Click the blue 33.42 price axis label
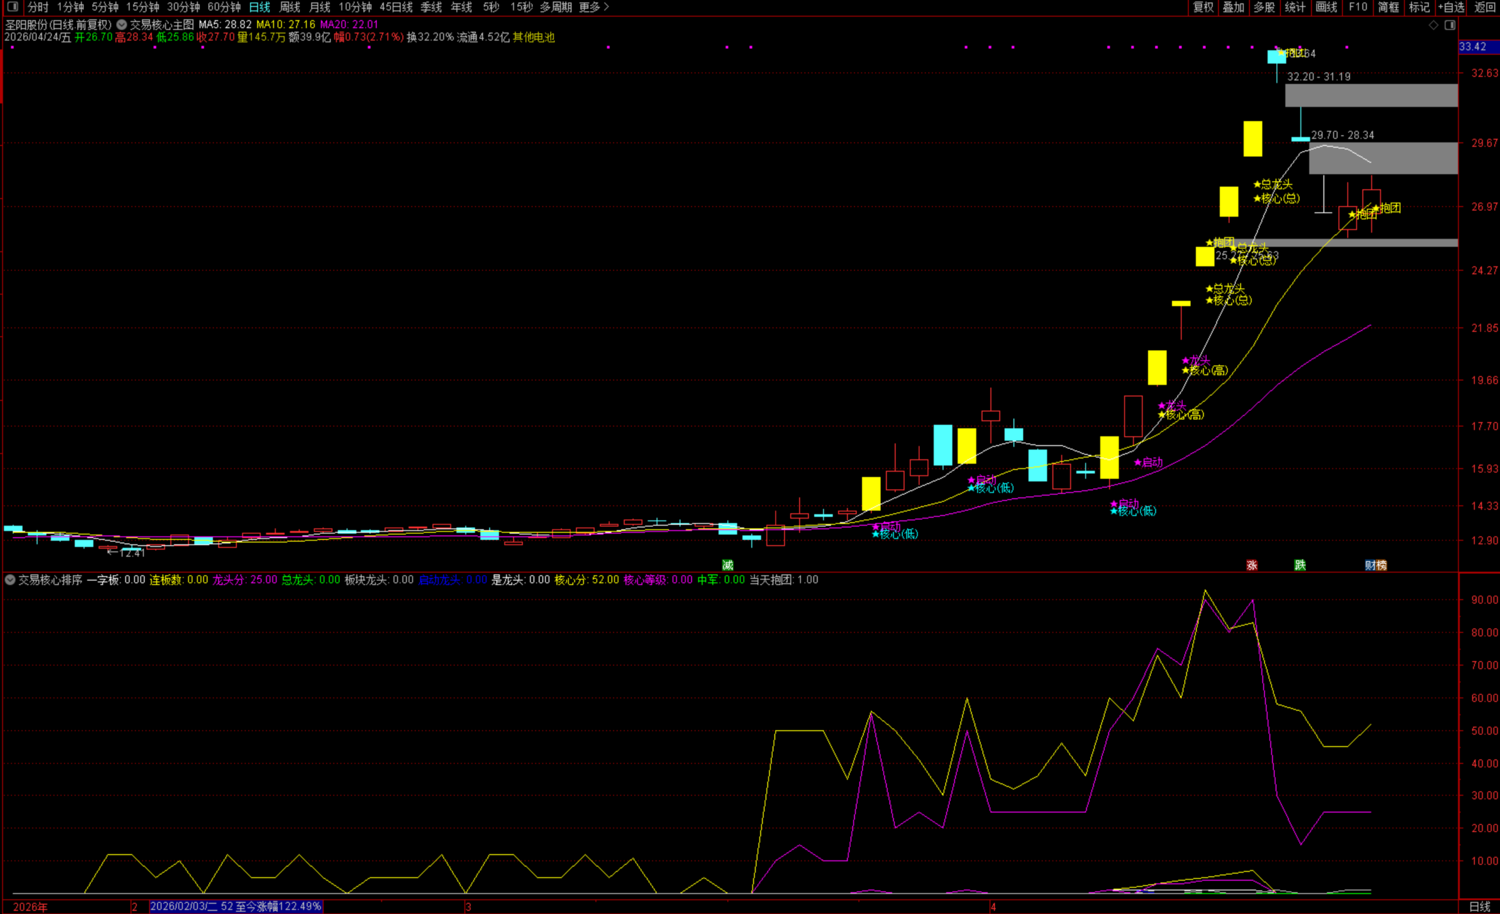This screenshot has height=914, width=1500. (1472, 47)
